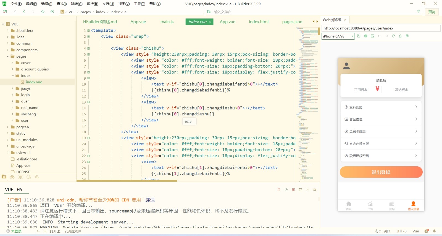Open the iPhone 6/7/8 device dropdown
This screenshot has height=236, width=442.
pyautogui.click(x=338, y=36)
